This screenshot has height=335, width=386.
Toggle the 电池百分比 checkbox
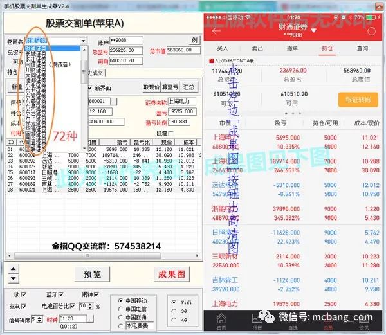click(72, 305)
